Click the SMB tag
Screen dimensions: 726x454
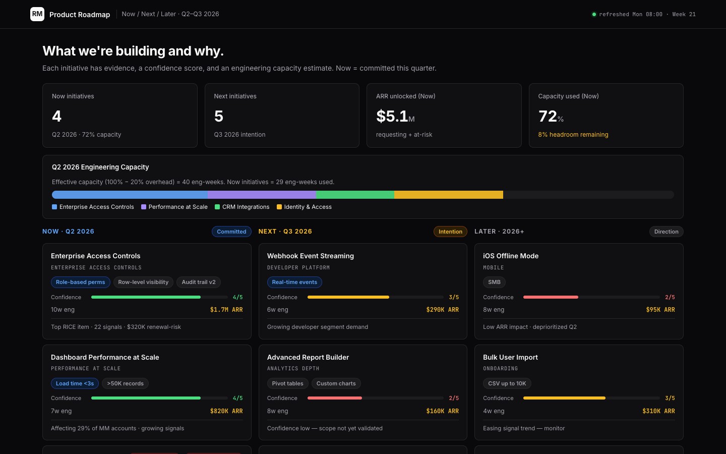tap(495, 282)
